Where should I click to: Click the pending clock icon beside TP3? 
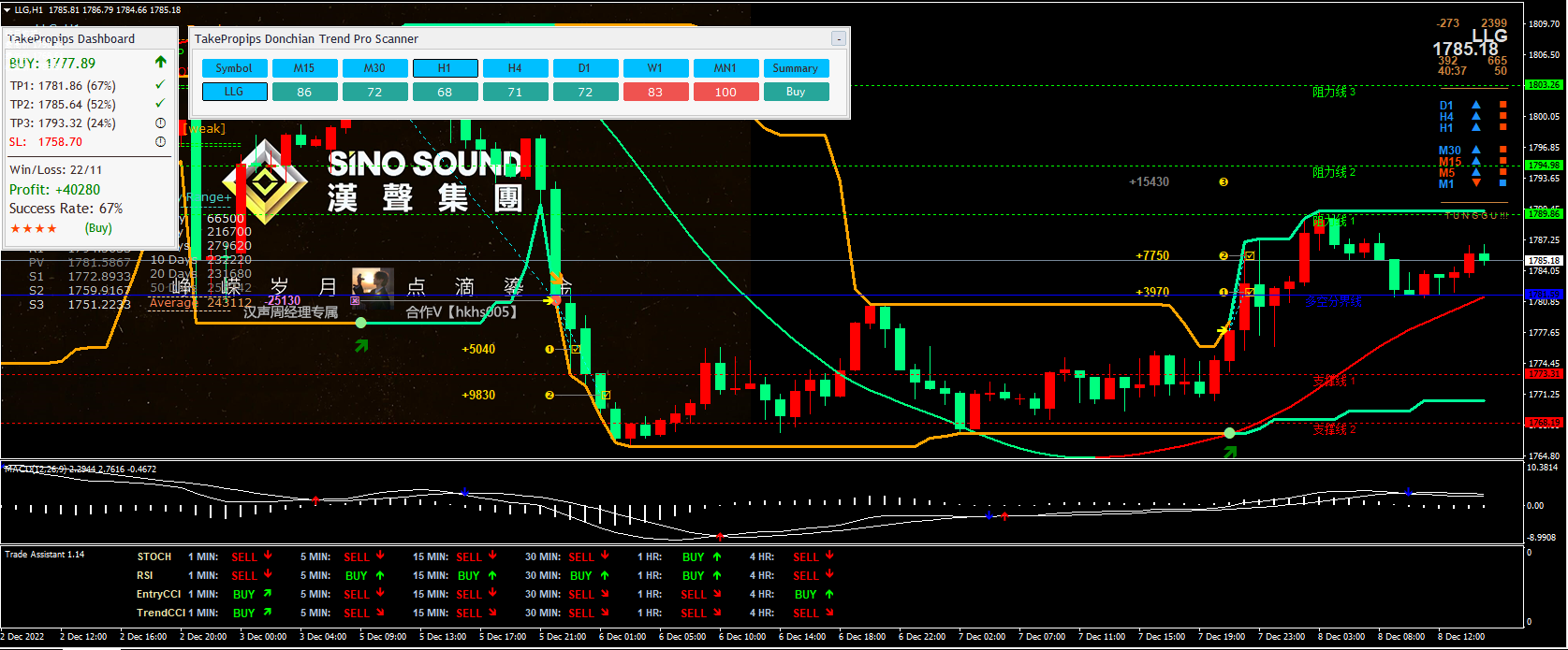160,123
